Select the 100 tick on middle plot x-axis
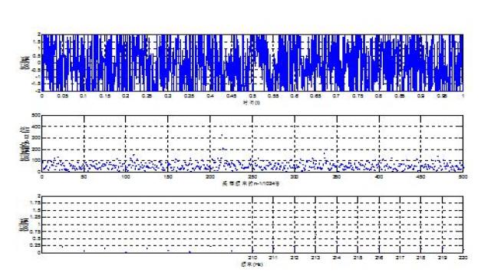Viewport: 491px width, 276px height. (x=125, y=177)
